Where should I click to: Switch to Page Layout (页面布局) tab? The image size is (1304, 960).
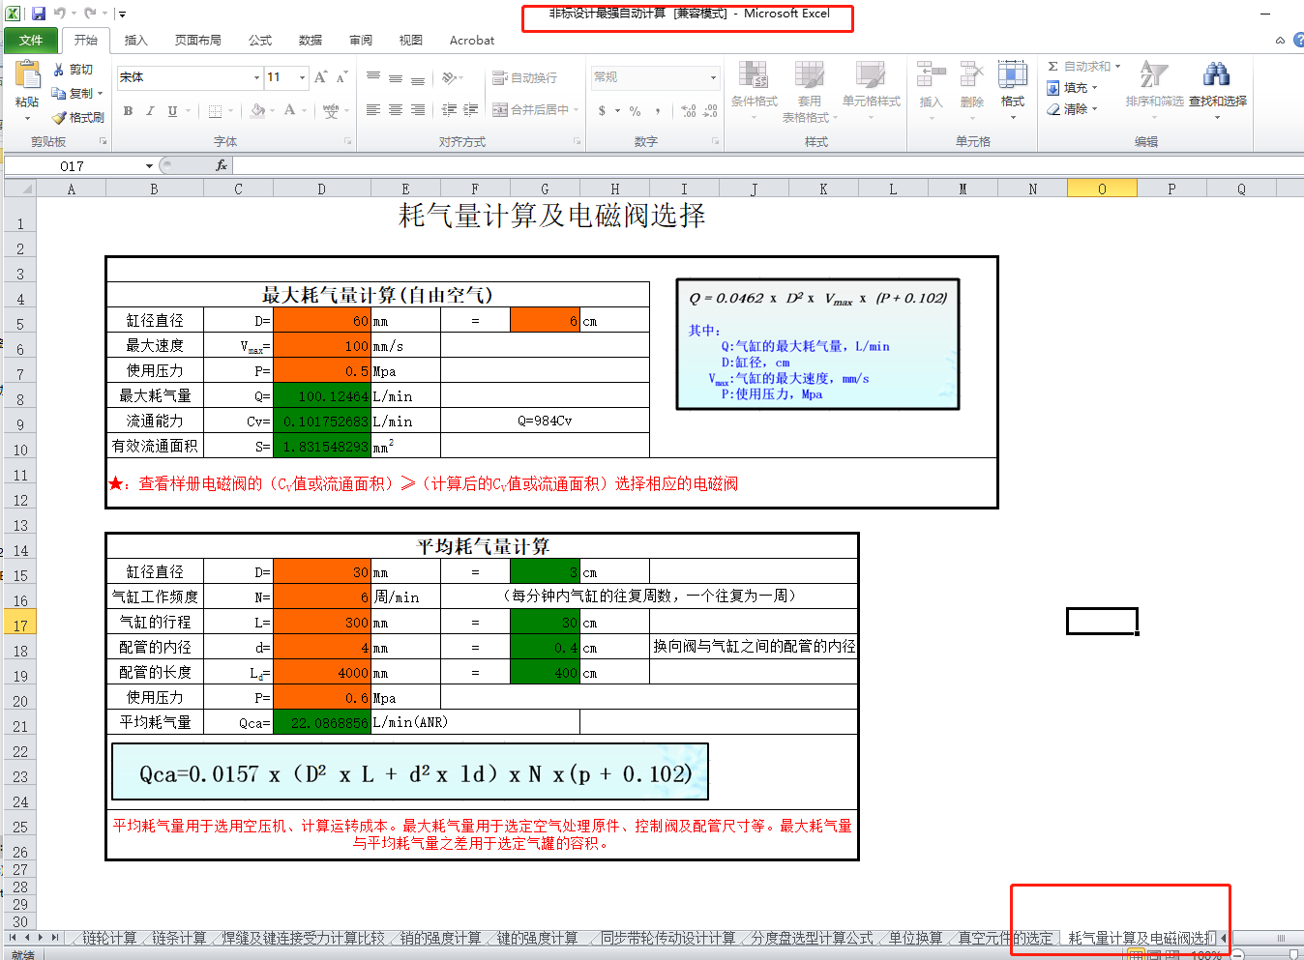(198, 41)
